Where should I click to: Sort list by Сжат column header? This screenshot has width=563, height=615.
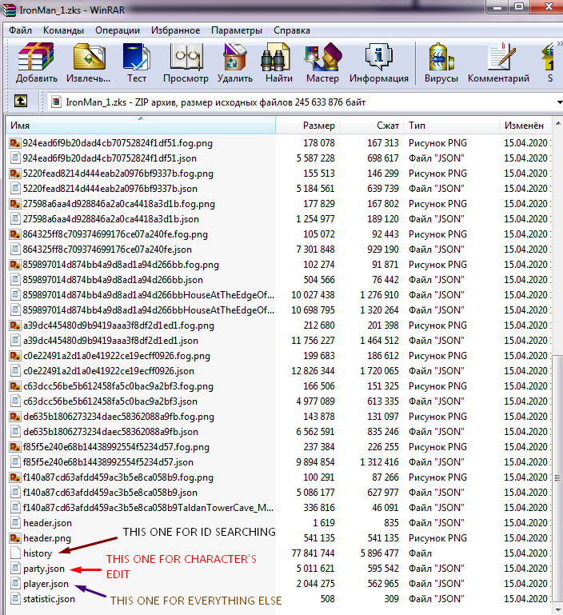point(372,126)
